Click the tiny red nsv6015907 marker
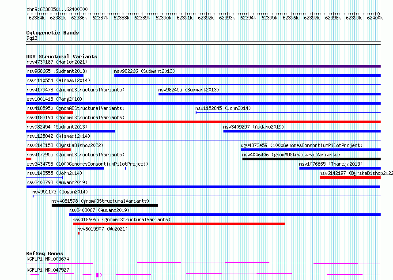 point(79,233)
